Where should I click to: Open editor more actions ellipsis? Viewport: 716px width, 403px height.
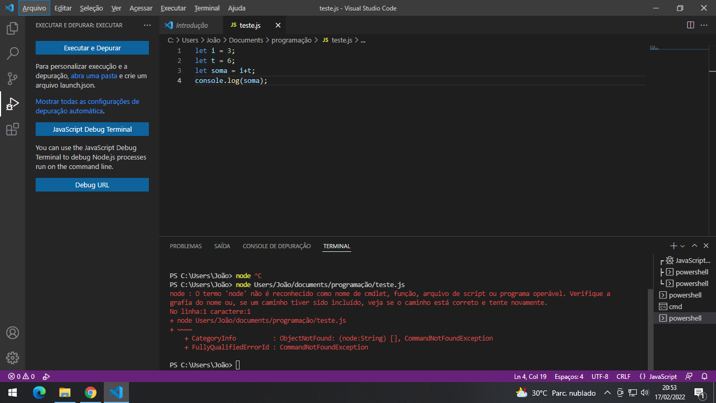[705, 25]
